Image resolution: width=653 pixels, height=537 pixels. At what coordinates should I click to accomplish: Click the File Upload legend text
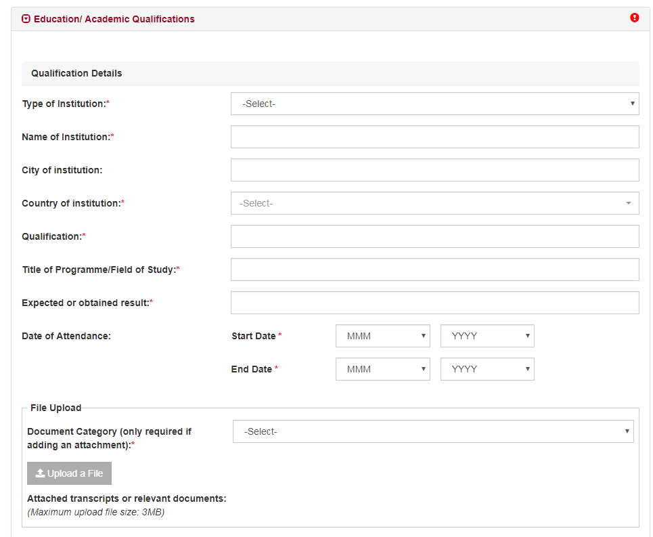click(55, 408)
